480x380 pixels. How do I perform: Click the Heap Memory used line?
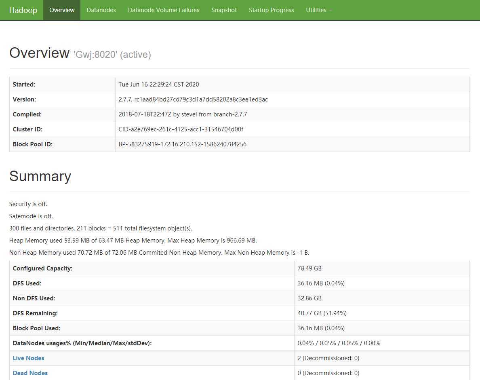click(x=133, y=241)
